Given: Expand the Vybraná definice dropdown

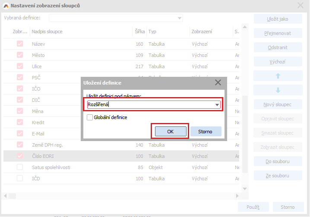Looking at the screenshot, I should 179,18.
